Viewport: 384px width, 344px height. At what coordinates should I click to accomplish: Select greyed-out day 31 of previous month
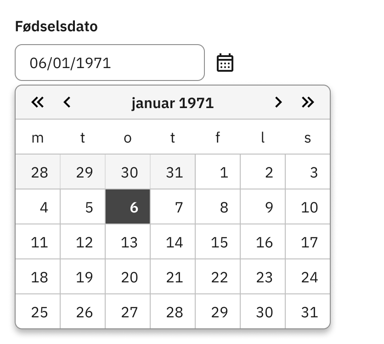(173, 172)
